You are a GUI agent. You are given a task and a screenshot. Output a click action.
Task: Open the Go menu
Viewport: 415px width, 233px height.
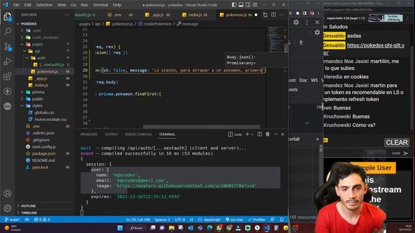[x=73, y=5]
